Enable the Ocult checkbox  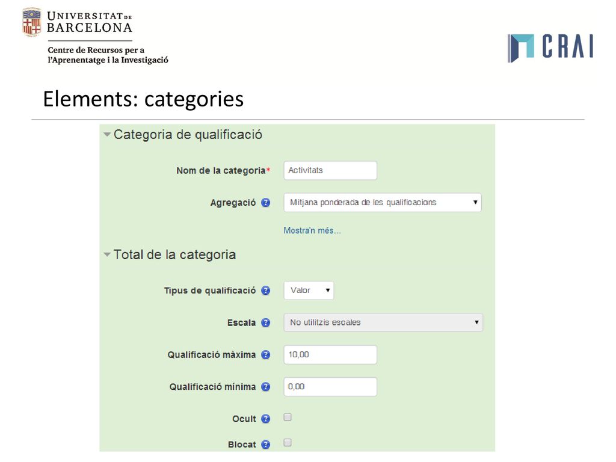coord(288,417)
